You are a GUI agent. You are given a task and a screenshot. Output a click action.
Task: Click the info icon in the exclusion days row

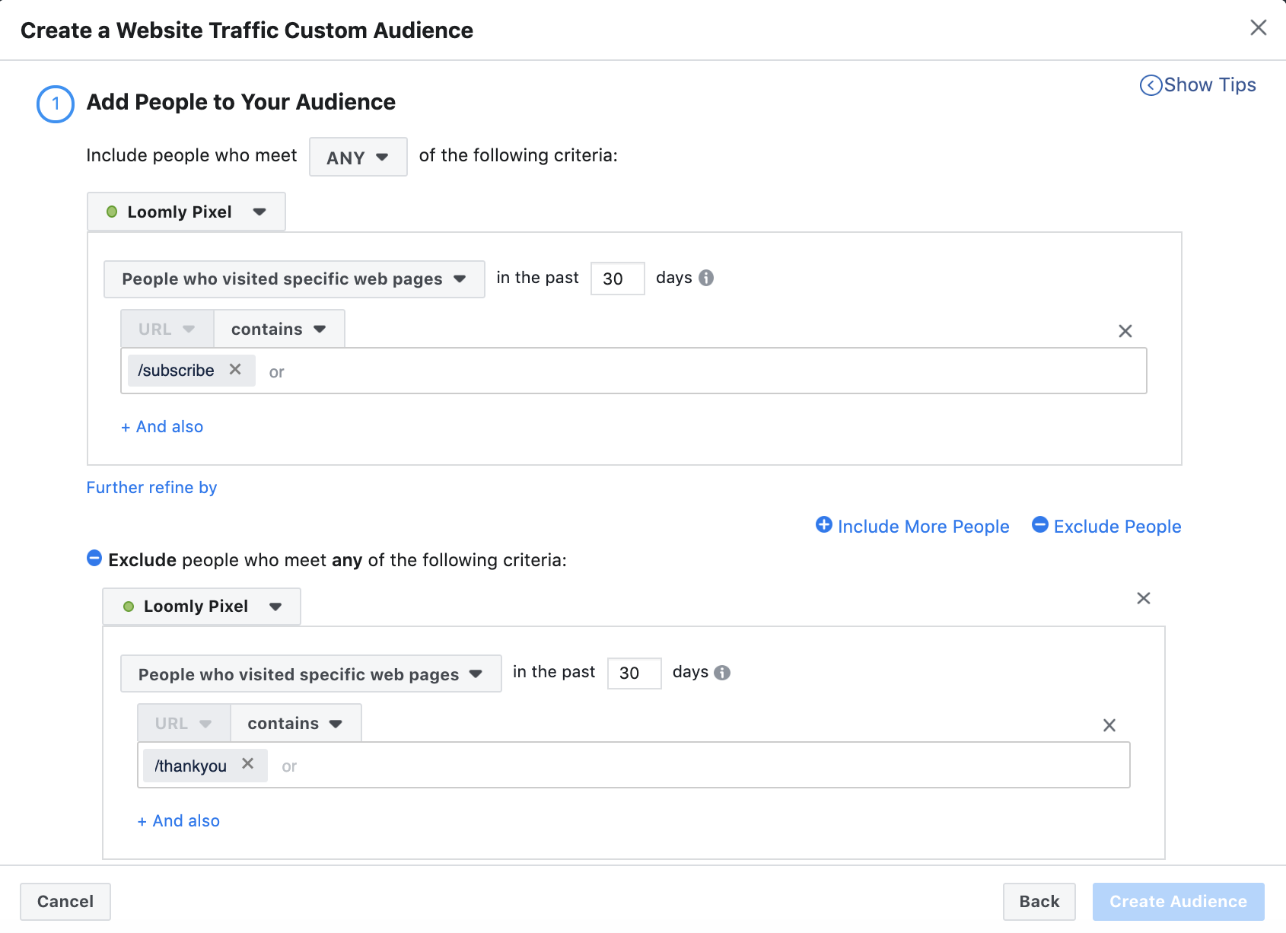[x=723, y=673]
